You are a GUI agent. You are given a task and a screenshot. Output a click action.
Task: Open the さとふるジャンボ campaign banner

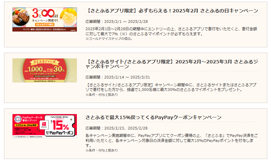click(45, 70)
